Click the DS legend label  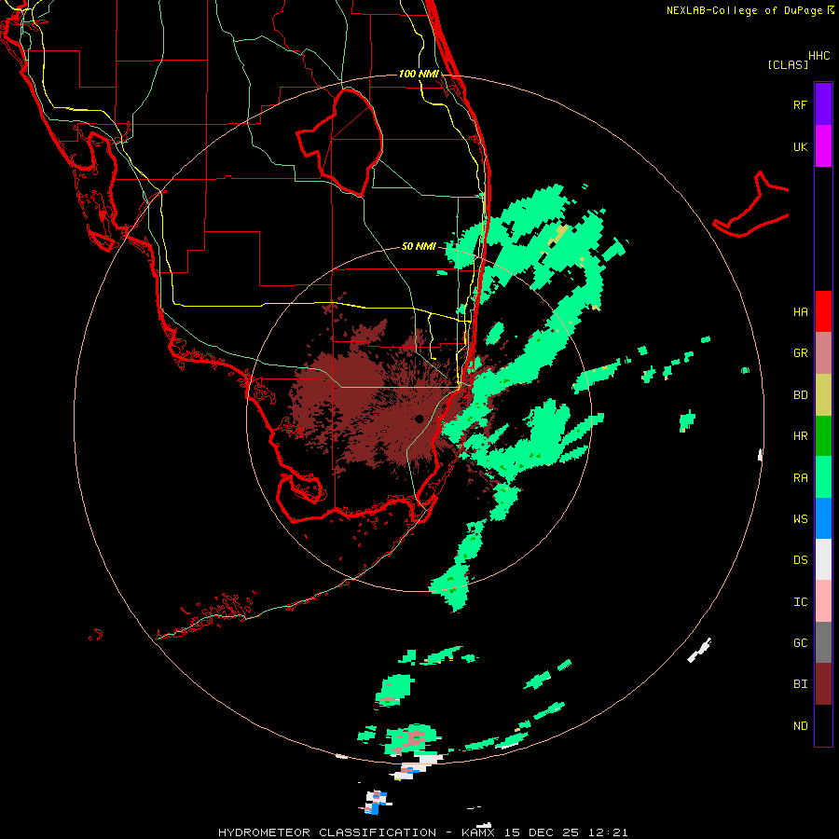(x=800, y=560)
